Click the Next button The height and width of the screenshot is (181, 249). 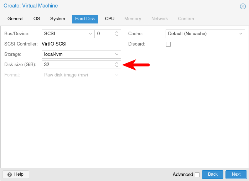tap(236, 175)
